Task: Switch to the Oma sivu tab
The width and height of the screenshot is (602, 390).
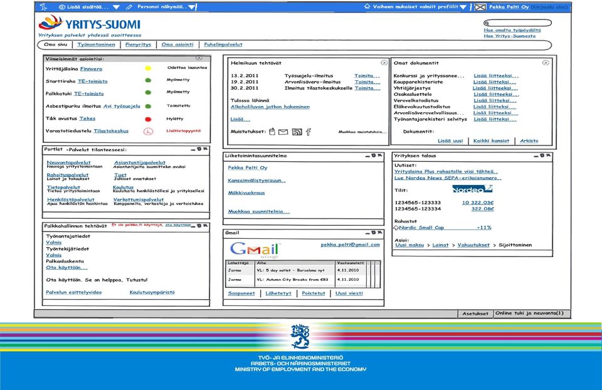Action: (x=56, y=45)
